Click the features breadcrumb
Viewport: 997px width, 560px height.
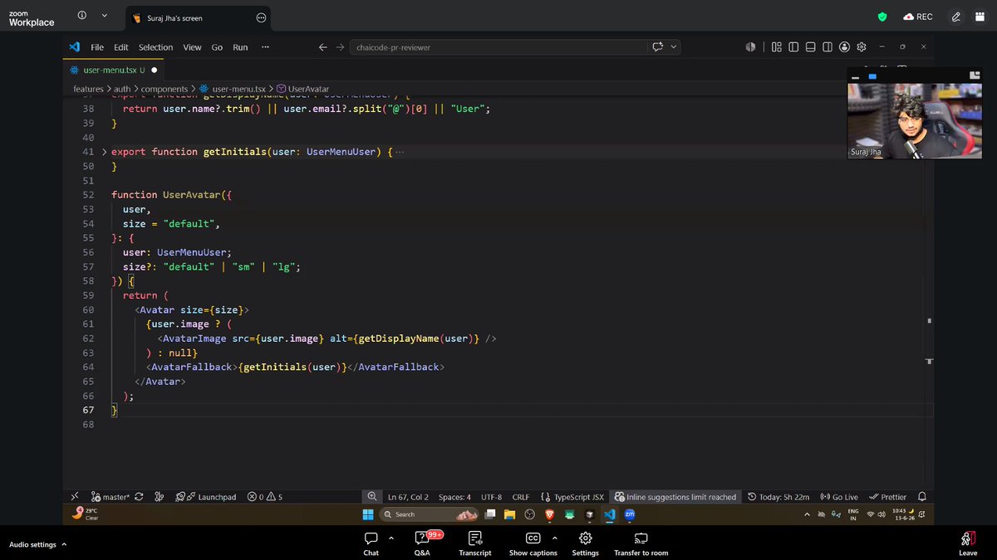(x=88, y=89)
